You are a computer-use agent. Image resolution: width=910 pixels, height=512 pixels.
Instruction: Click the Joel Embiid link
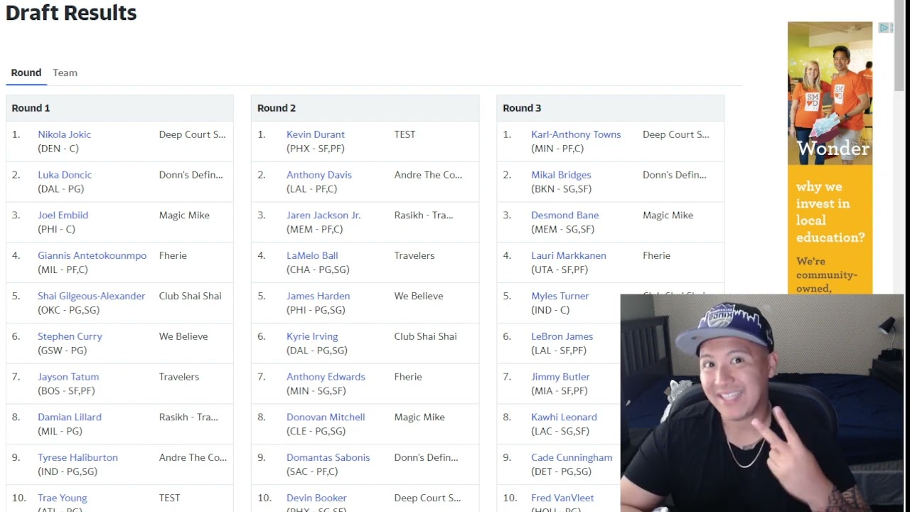click(63, 215)
